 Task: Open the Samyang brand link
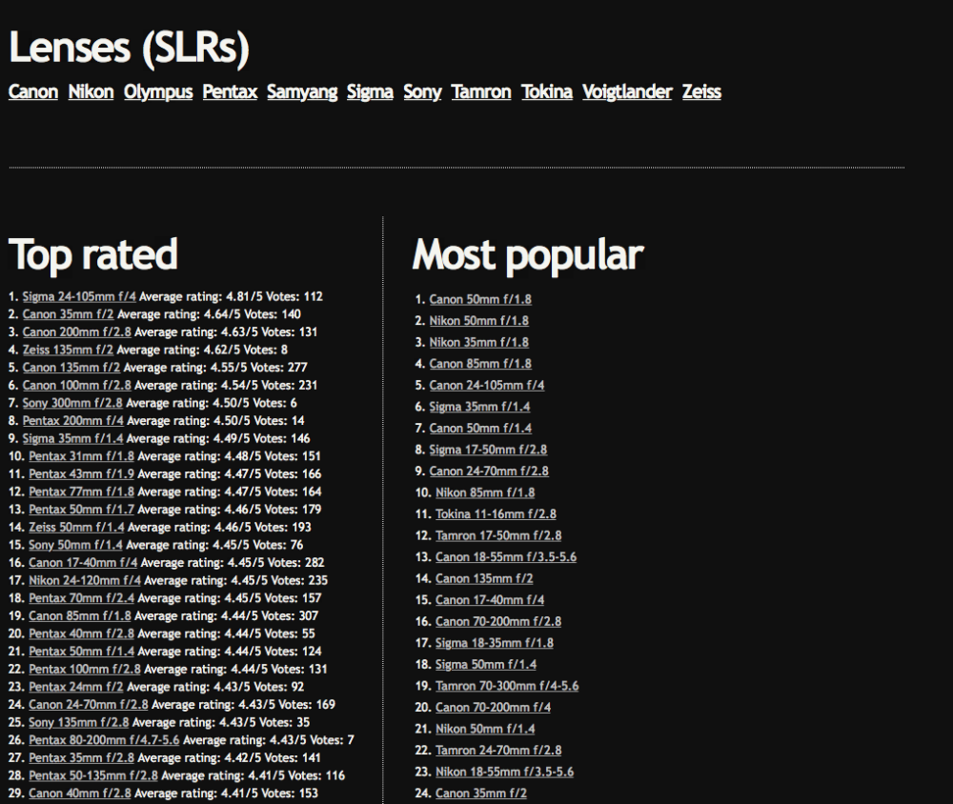point(302,91)
